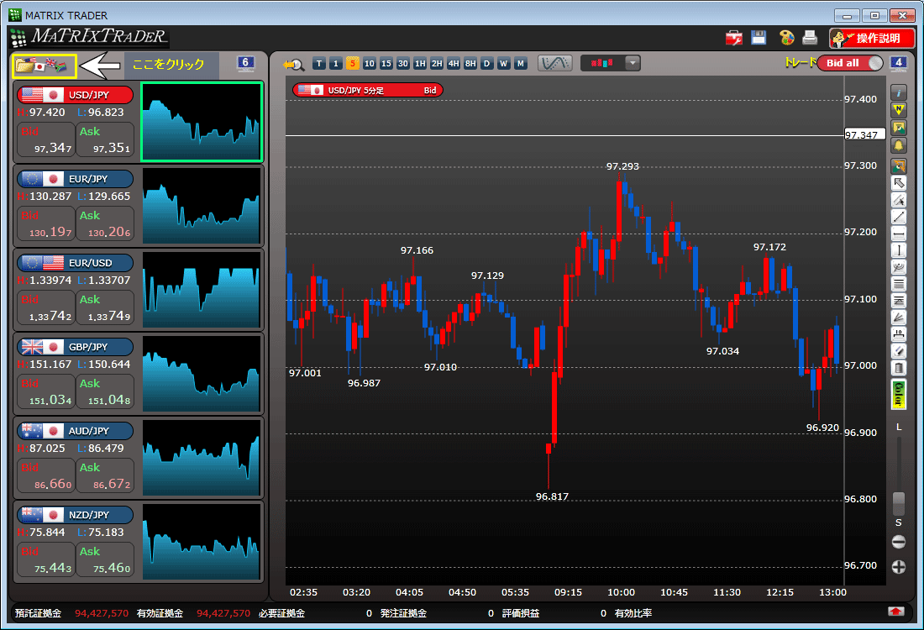Open the color palette theme icon
This screenshot has width=924, height=630.
[x=786, y=38]
